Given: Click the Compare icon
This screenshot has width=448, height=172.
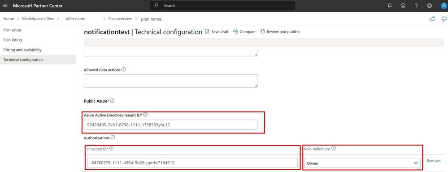Looking at the screenshot, I should tap(235, 32).
